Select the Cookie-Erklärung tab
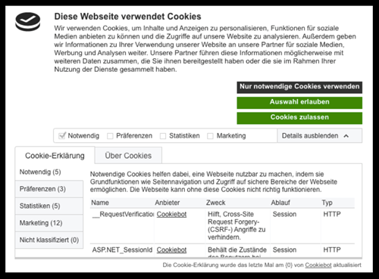 point(55,156)
